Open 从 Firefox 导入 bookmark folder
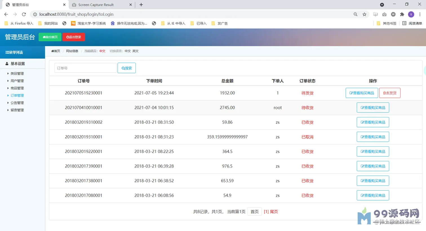This screenshot has height=231, width=426. (x=19, y=23)
